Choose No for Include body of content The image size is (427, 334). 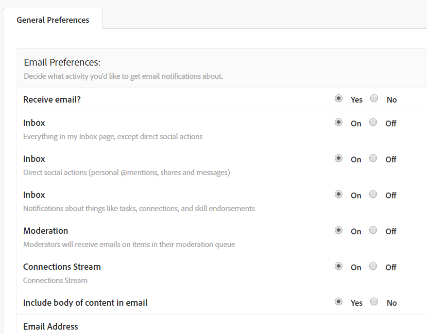[x=374, y=302]
